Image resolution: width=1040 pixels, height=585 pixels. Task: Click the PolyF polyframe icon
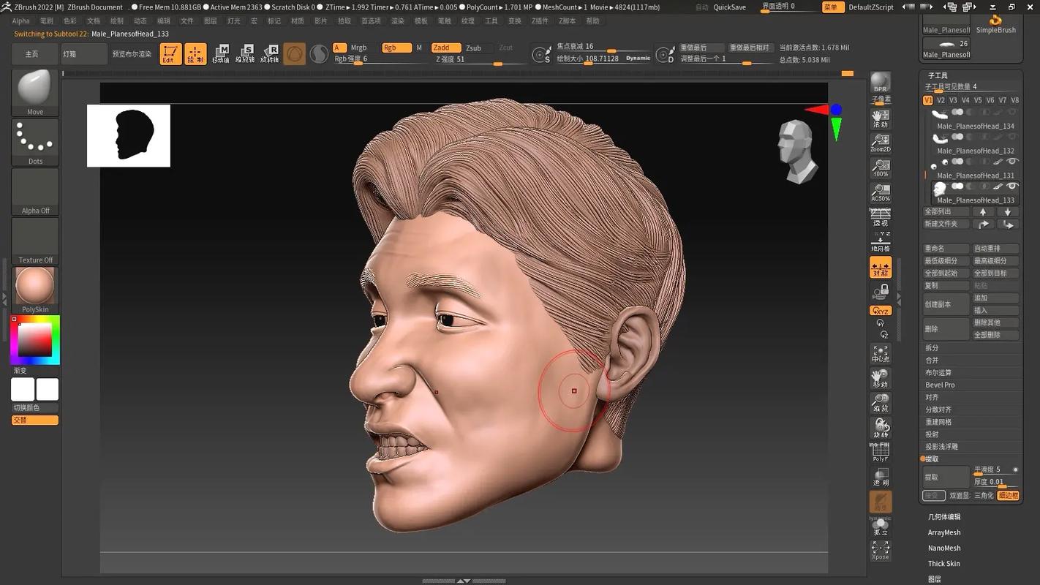881,453
